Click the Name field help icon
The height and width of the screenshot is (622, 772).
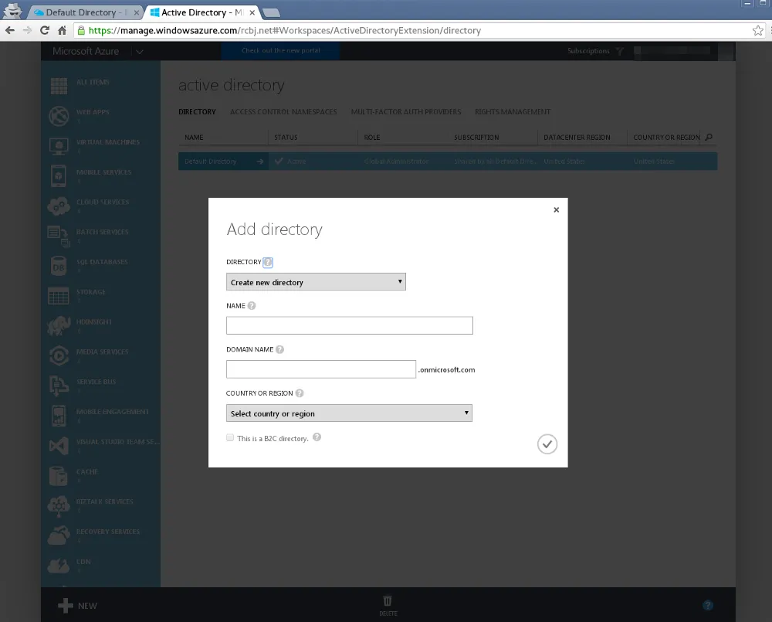(252, 305)
